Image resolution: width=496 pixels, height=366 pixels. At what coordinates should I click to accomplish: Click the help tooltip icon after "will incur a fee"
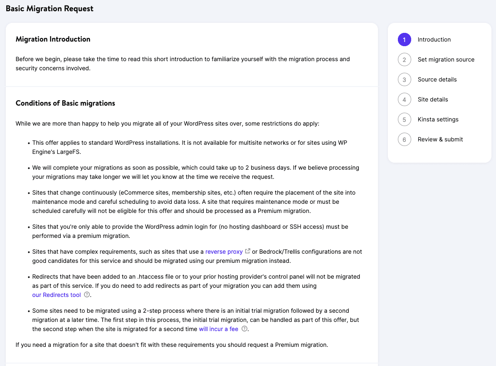point(244,329)
